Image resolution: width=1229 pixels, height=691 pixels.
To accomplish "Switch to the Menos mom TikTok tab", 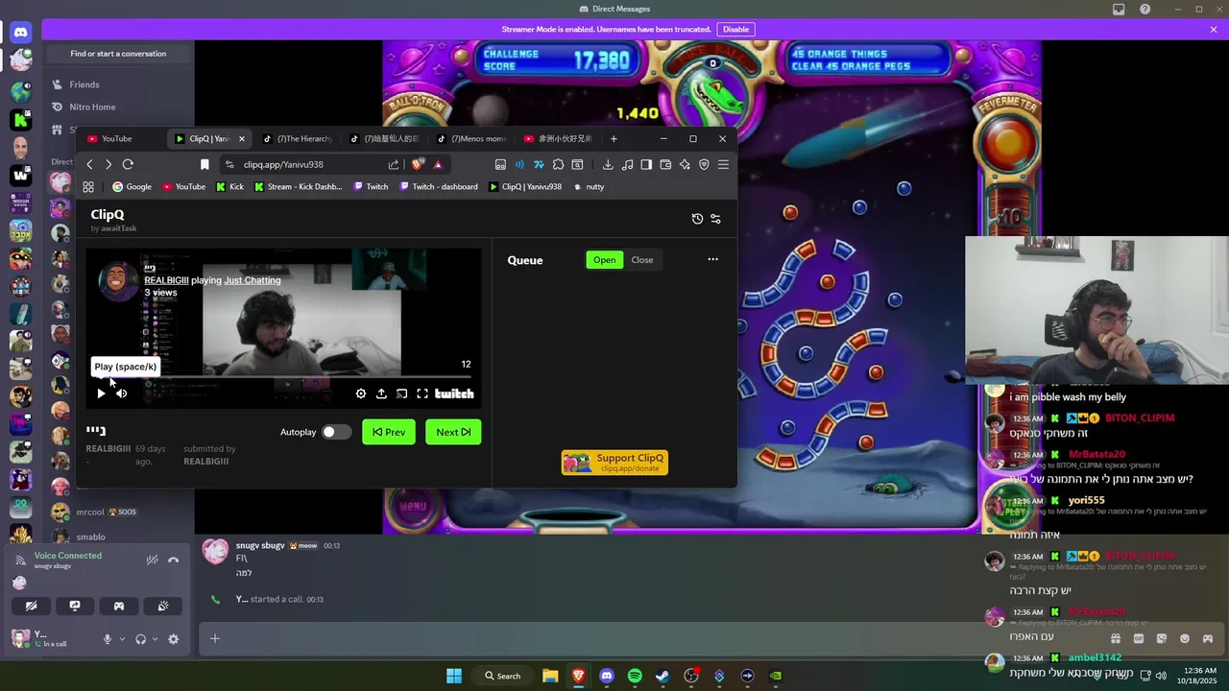I will [x=471, y=138].
